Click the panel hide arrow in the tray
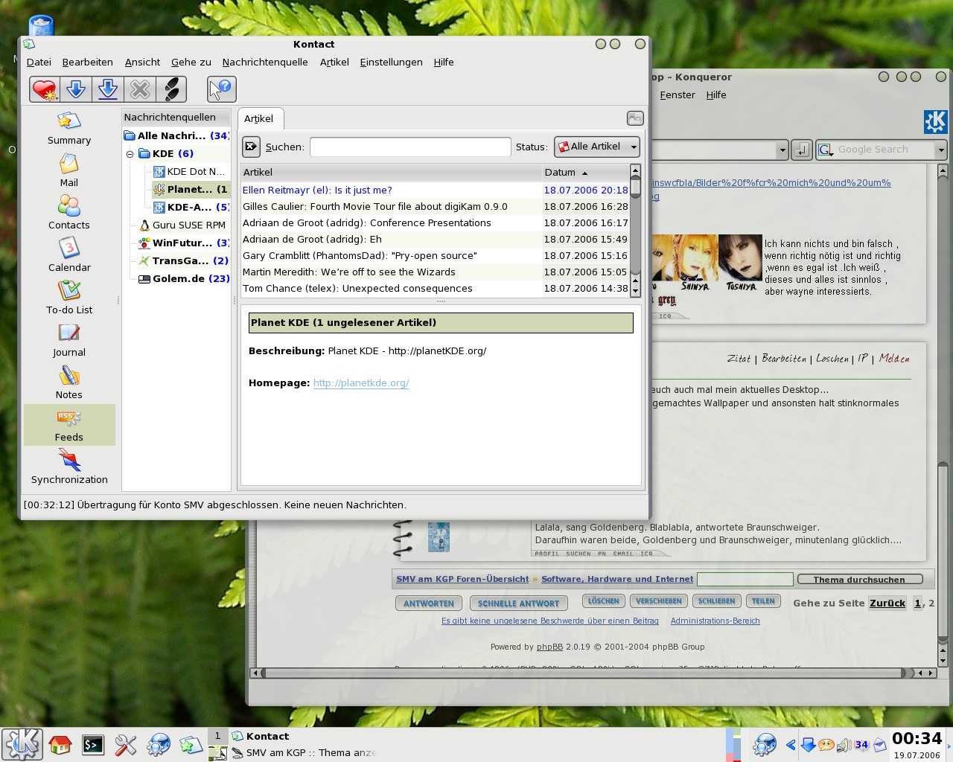 tap(791, 745)
